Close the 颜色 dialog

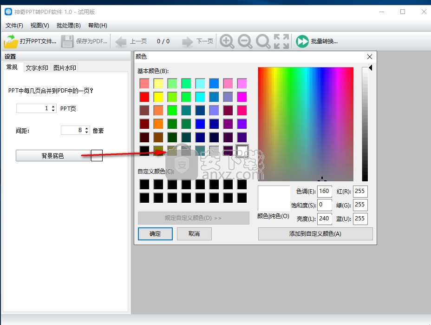(370, 57)
